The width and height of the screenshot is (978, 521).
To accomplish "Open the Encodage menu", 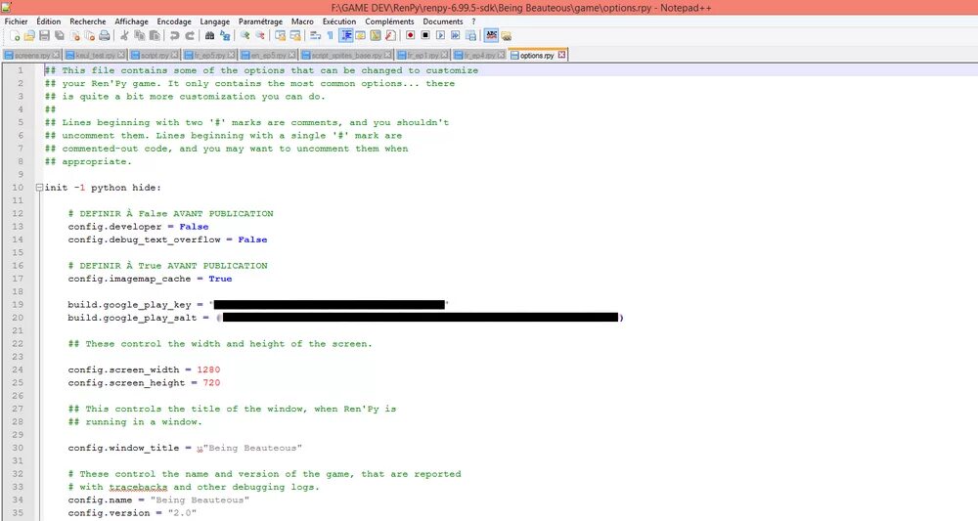I will 174,22.
